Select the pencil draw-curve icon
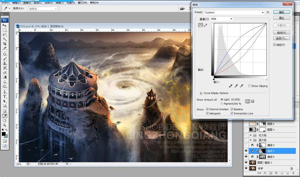The width and height of the screenshot is (300, 177). [x=206, y=25]
